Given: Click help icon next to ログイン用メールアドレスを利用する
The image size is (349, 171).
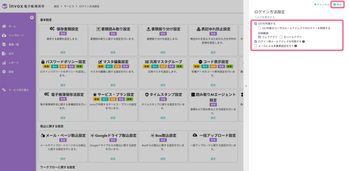Looking at the screenshot, I should click(304, 41).
